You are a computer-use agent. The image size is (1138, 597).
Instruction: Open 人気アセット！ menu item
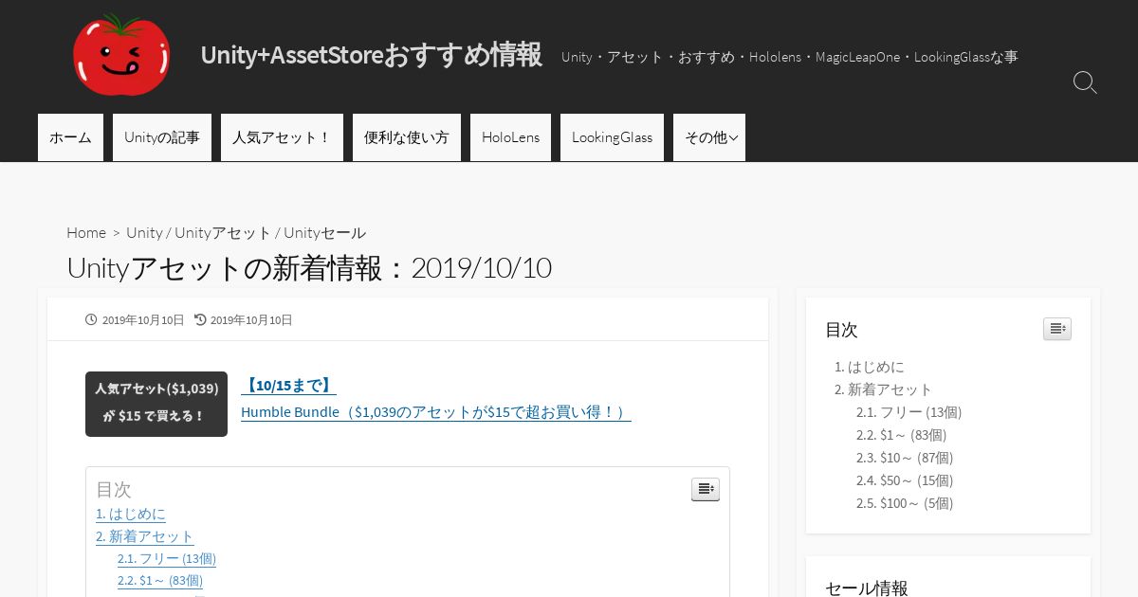(282, 137)
